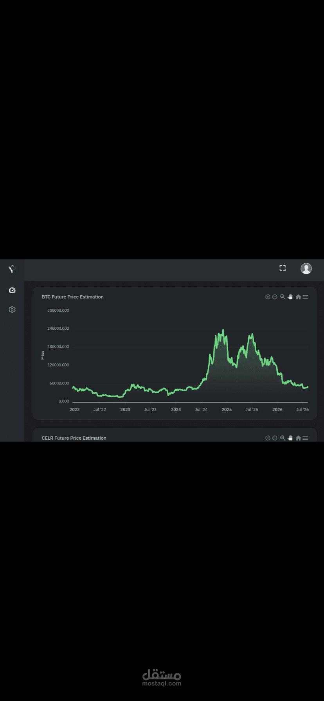Image resolution: width=324 pixels, height=701 pixels.
Task: Zoom in on the BTC chart
Action: 268,297
